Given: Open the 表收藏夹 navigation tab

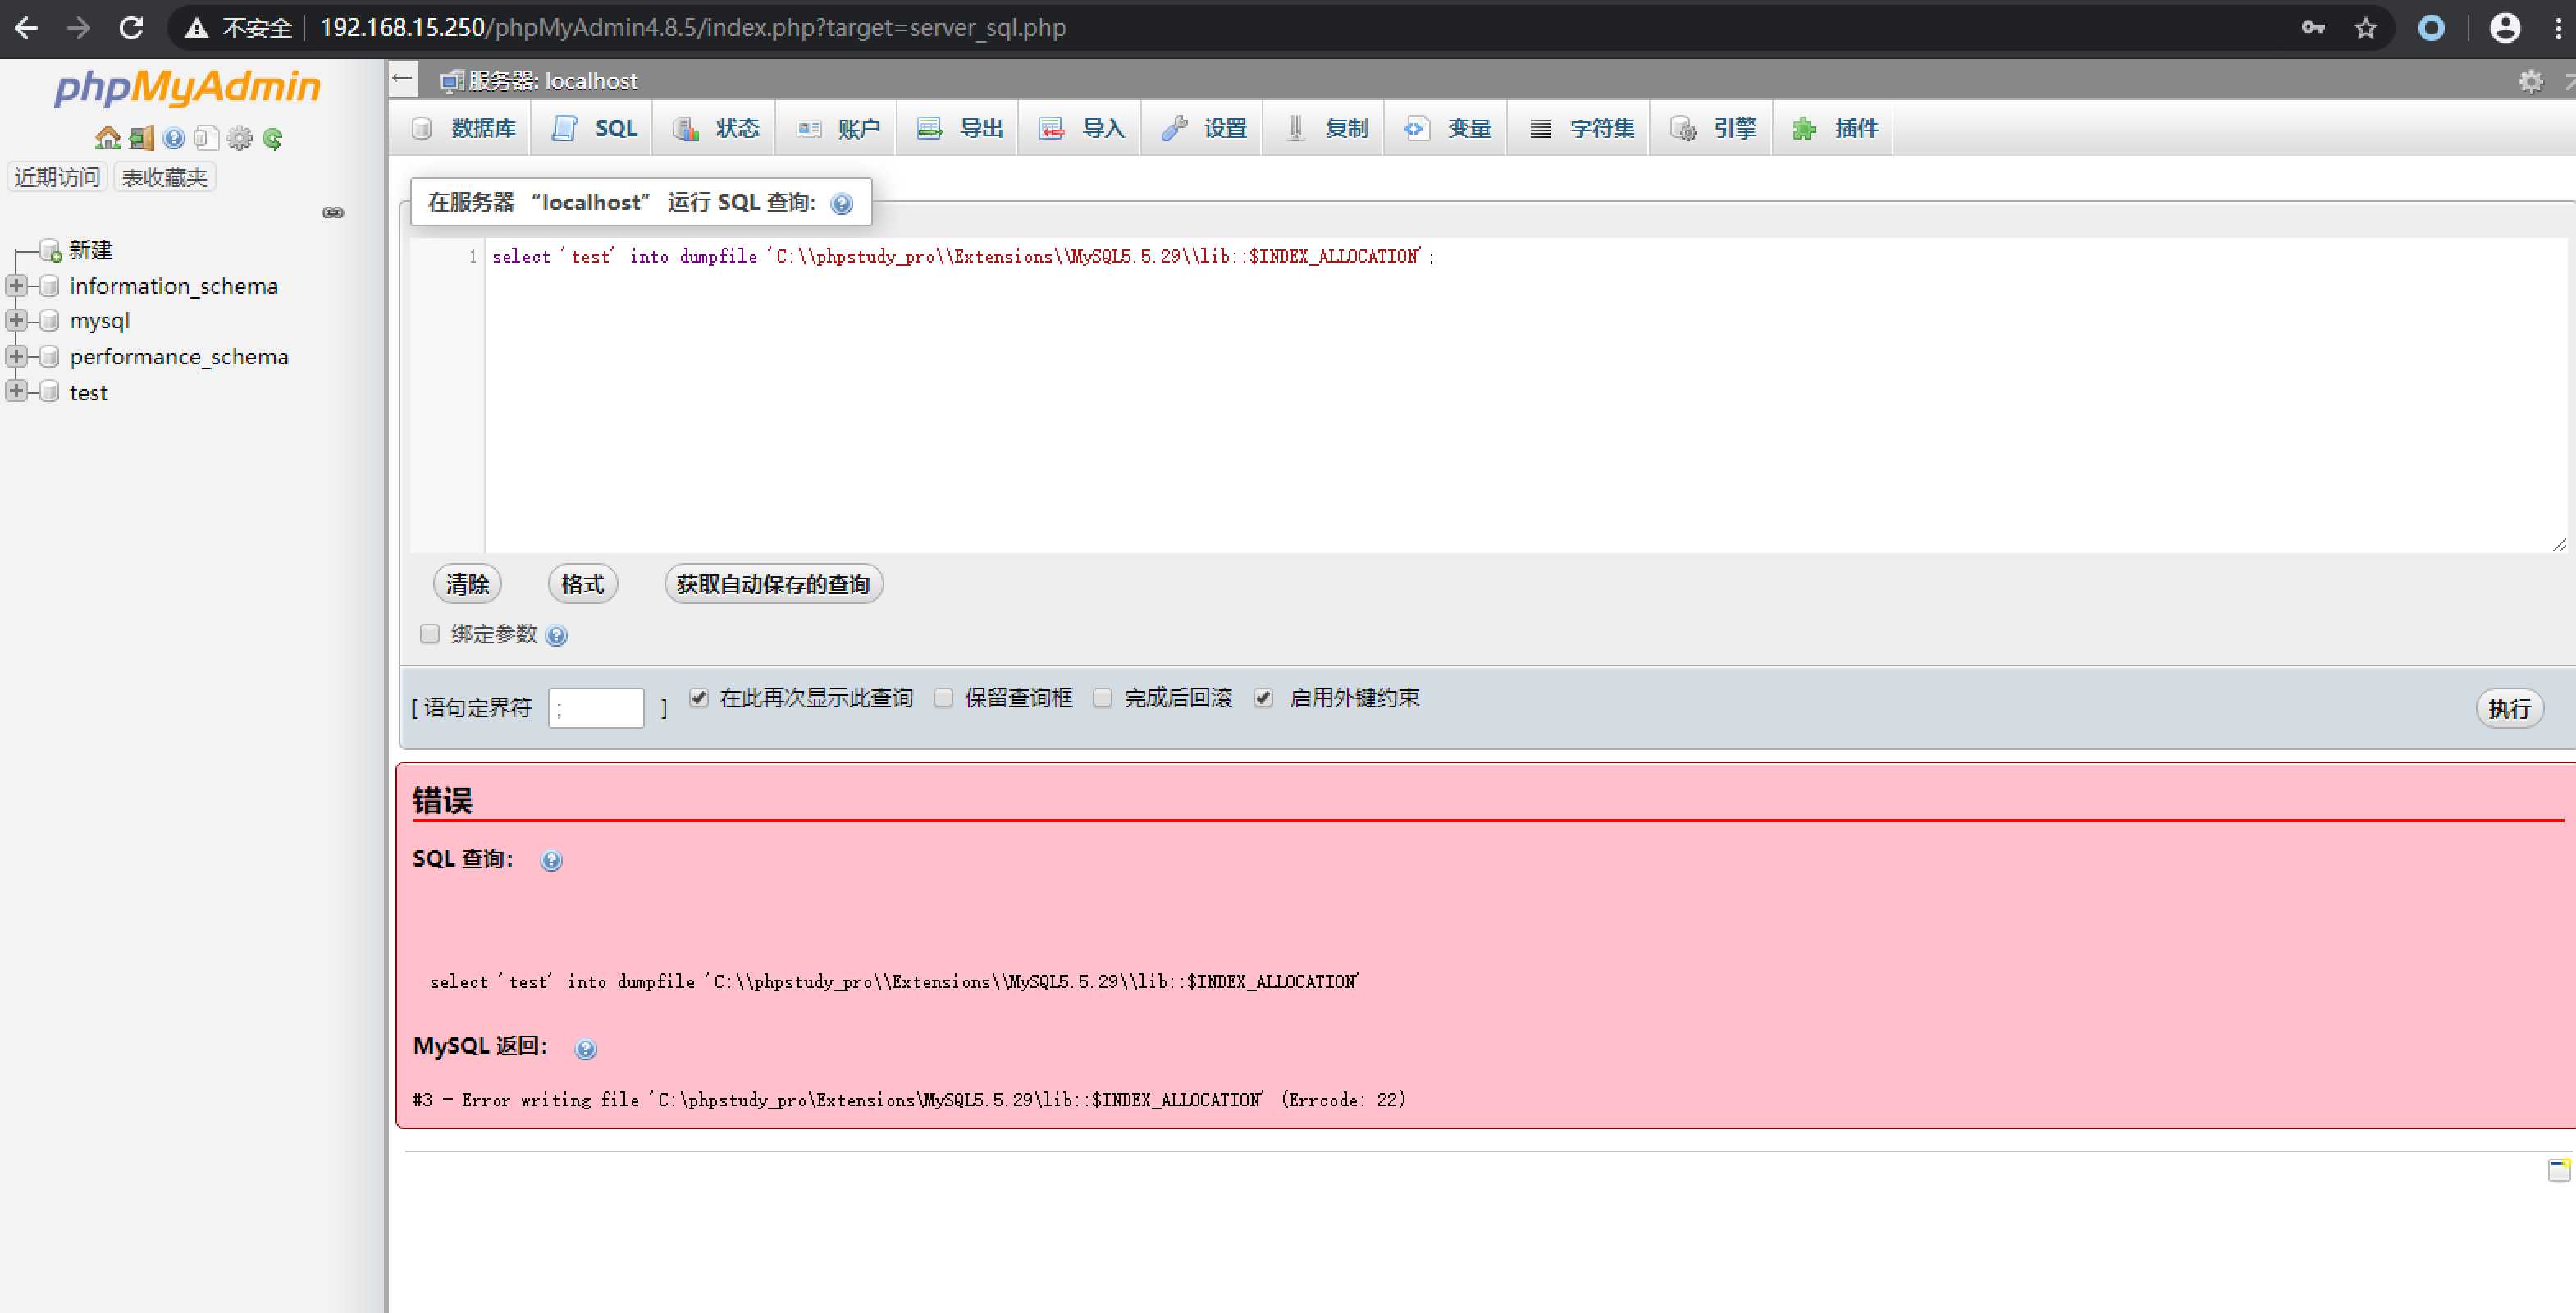Looking at the screenshot, I should click(x=165, y=177).
